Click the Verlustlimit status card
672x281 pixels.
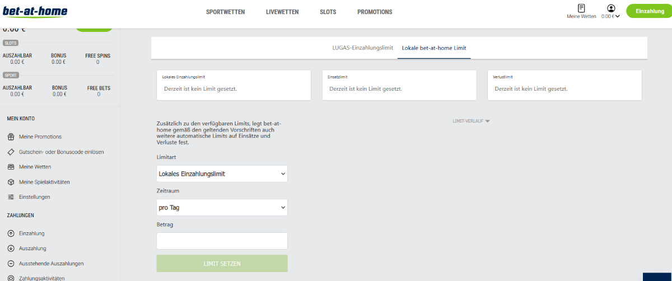tap(564, 85)
